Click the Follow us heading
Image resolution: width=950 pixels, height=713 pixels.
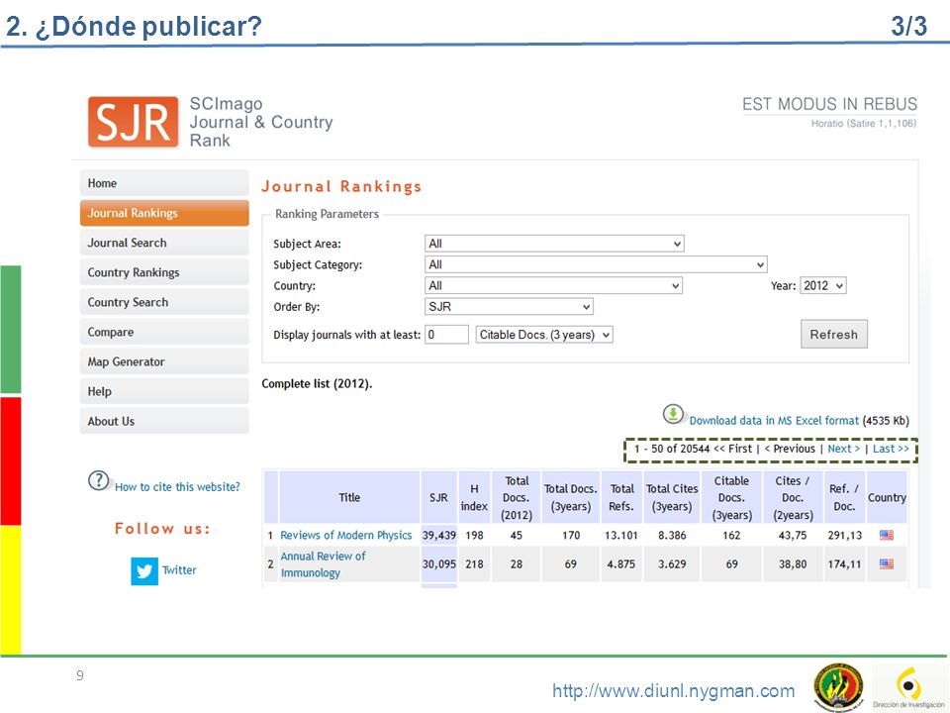coord(162,529)
